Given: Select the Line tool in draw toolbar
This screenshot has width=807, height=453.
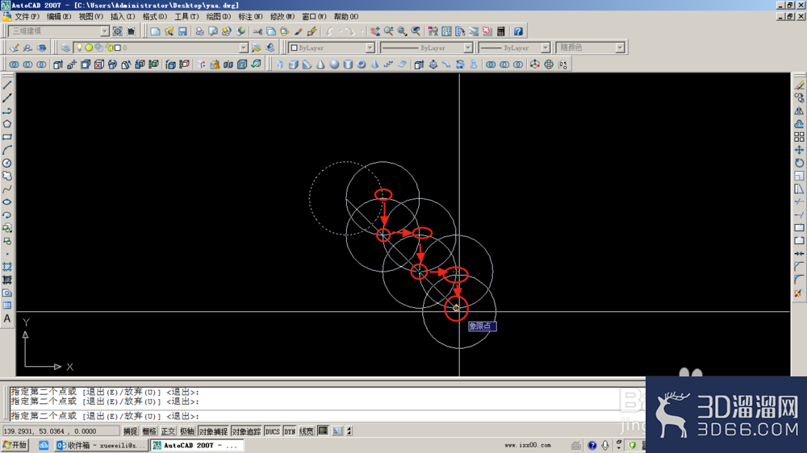Looking at the screenshot, I should [7, 85].
